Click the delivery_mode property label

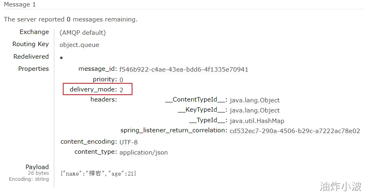[93, 89]
